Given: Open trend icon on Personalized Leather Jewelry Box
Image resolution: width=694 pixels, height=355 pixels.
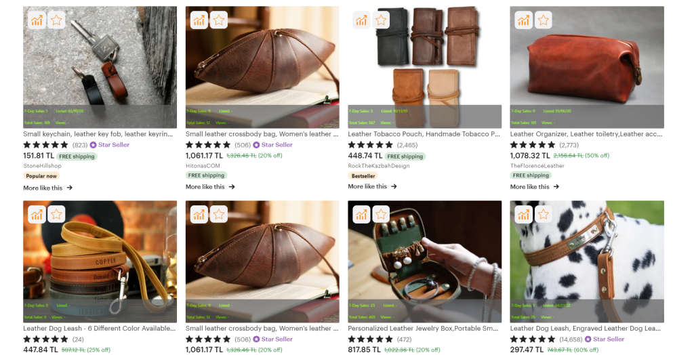Looking at the screenshot, I should (x=362, y=214).
